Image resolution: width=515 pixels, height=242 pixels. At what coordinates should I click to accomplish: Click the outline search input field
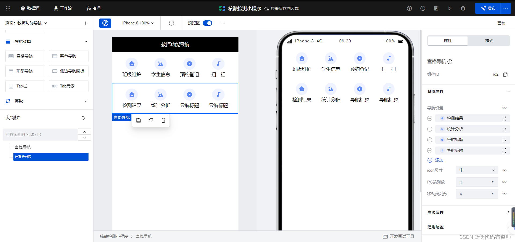point(40,134)
